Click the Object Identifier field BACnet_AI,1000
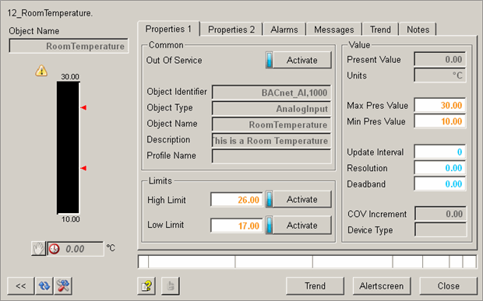Screen dimensions: 483x301 click(272, 93)
